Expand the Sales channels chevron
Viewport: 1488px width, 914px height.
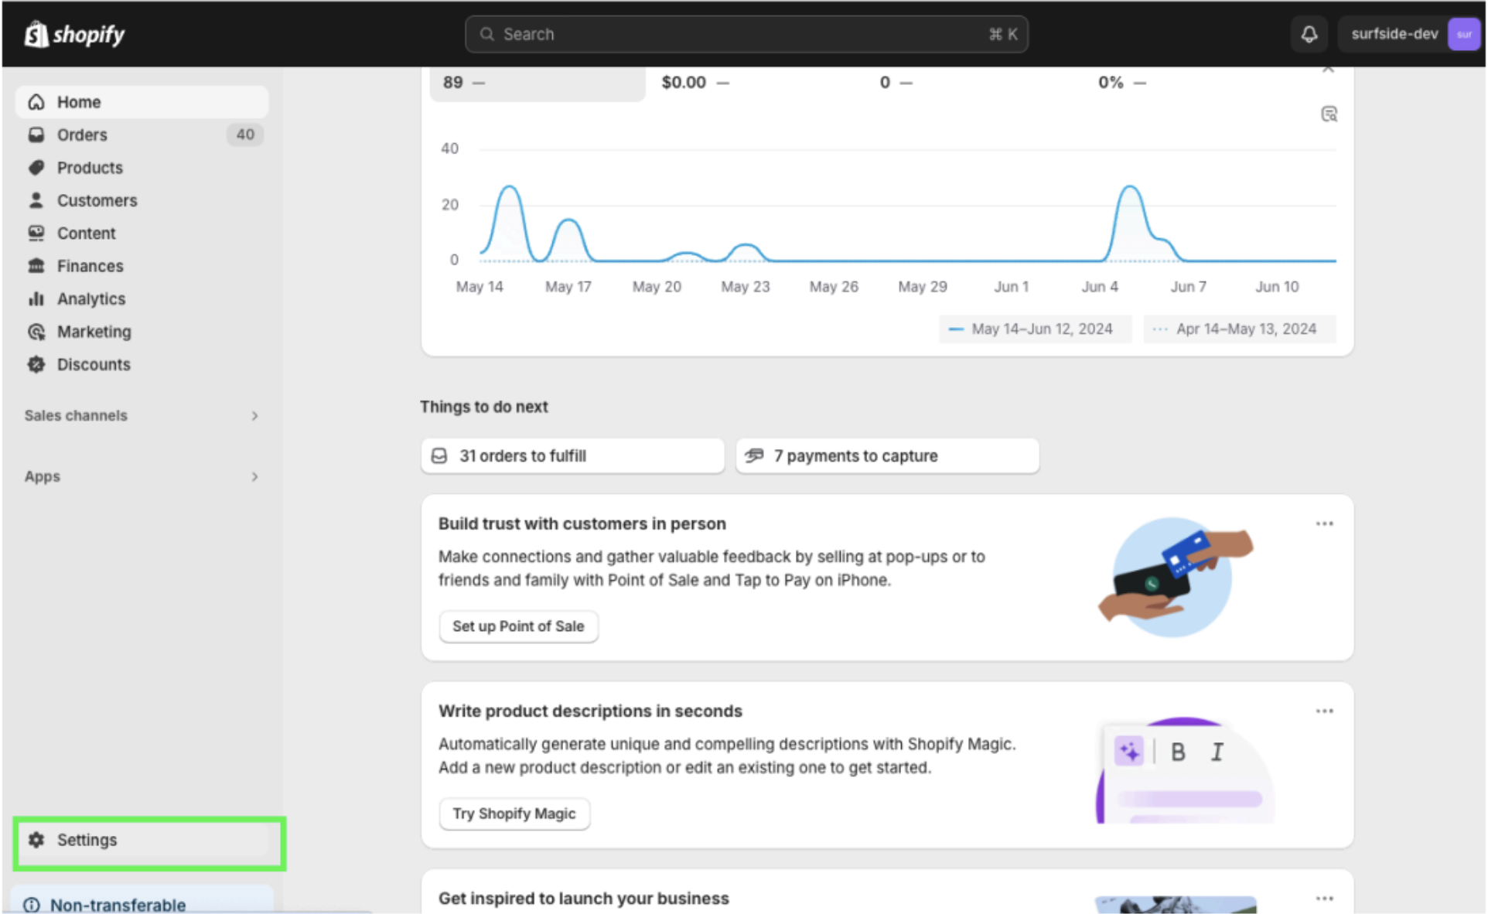pos(254,416)
